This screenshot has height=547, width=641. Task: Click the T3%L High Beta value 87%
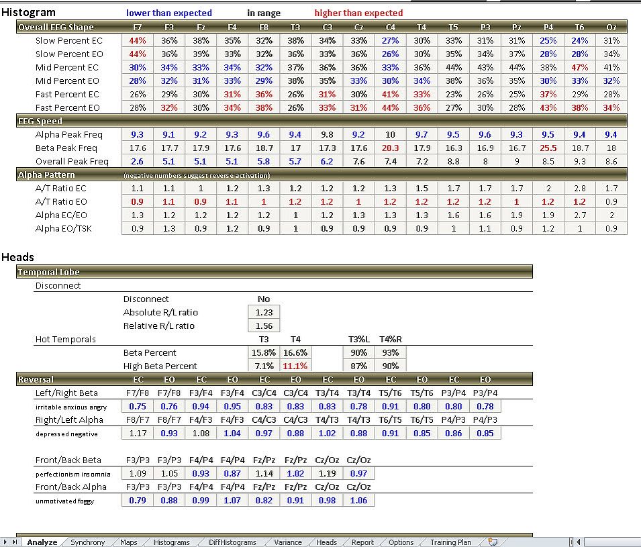(358, 366)
